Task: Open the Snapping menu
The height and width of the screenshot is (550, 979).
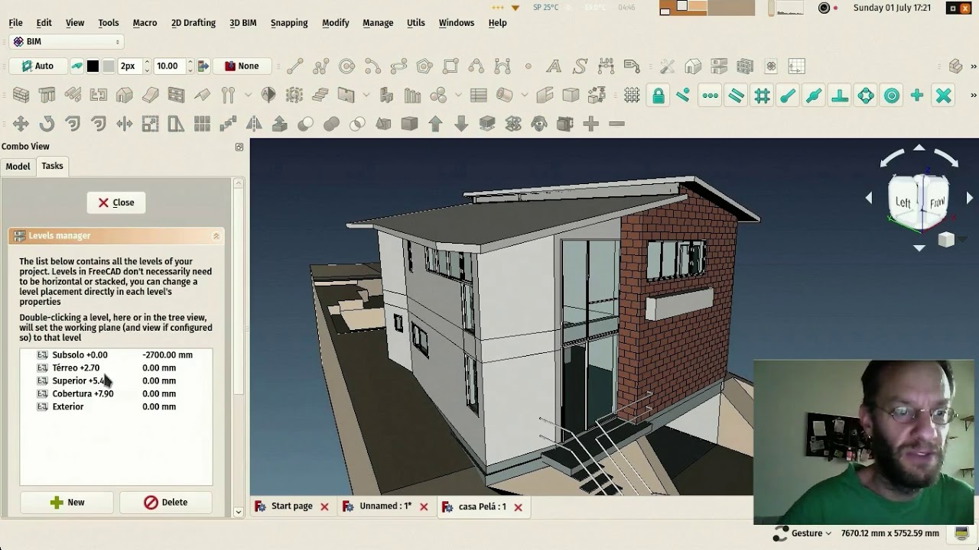Action: pos(289,23)
